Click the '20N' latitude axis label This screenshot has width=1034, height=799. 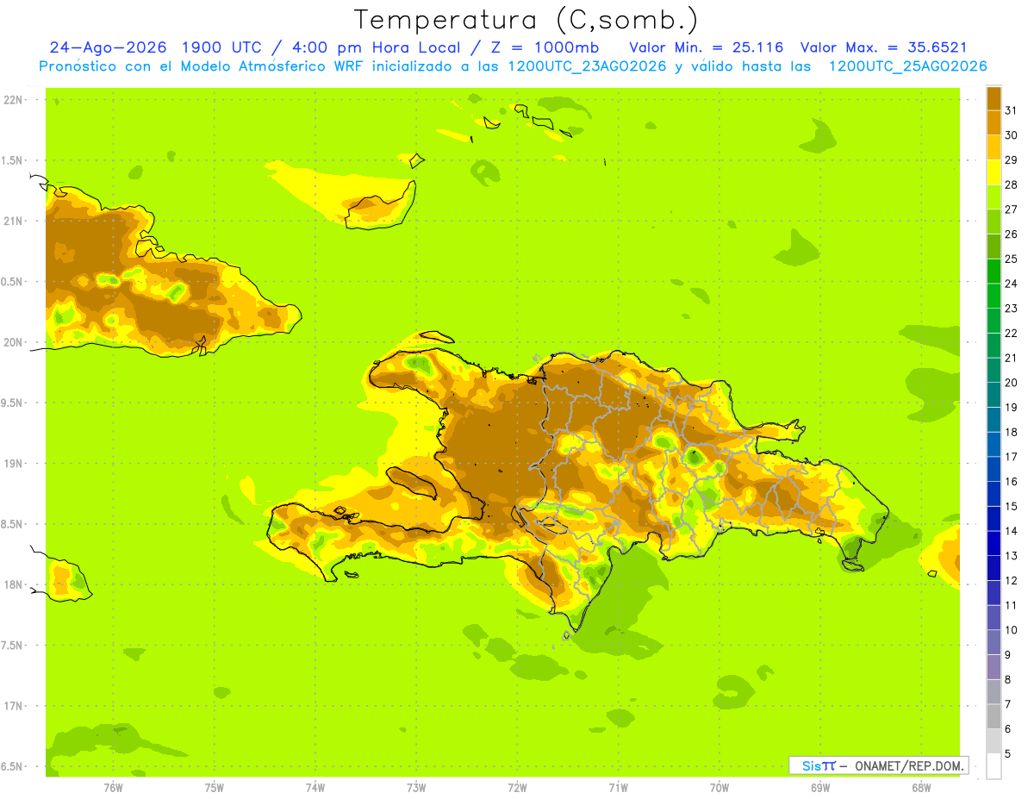pyautogui.click(x=14, y=342)
